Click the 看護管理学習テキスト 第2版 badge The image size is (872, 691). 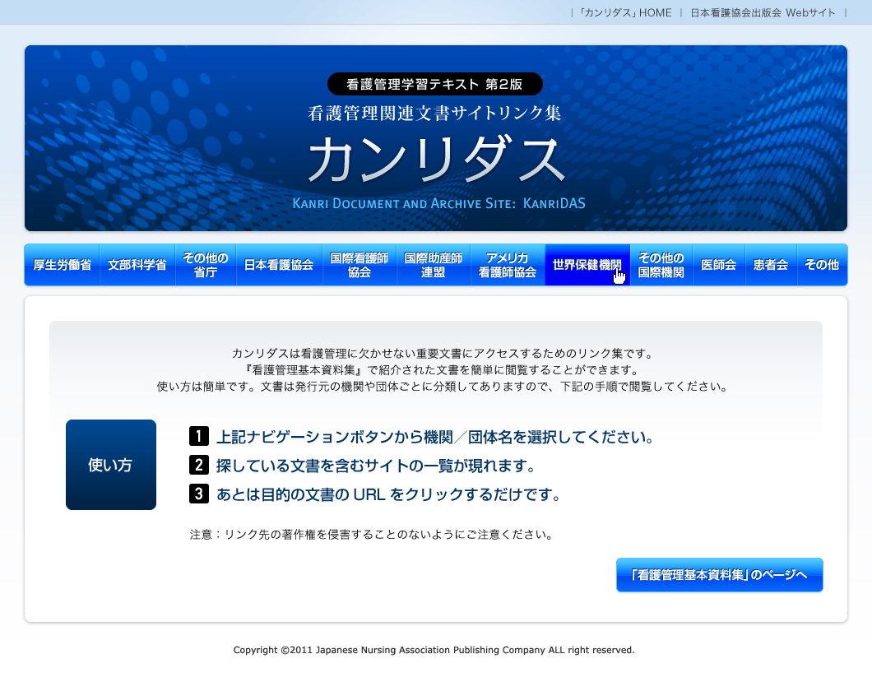[x=435, y=84]
